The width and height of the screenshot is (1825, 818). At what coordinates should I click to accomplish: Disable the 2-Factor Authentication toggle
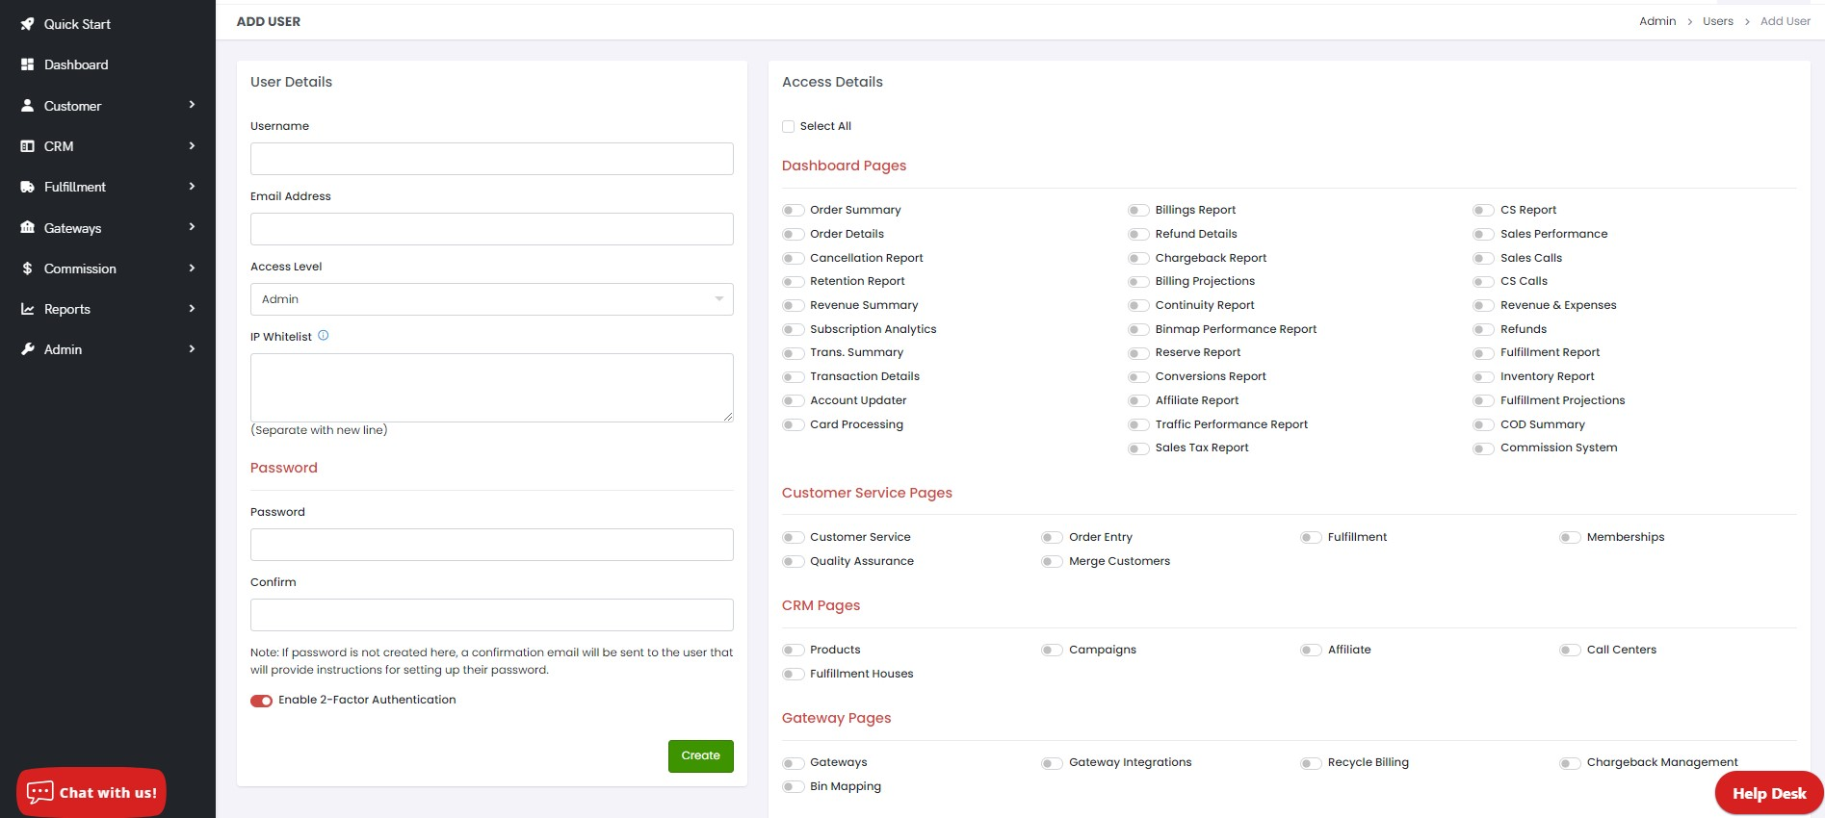261,701
